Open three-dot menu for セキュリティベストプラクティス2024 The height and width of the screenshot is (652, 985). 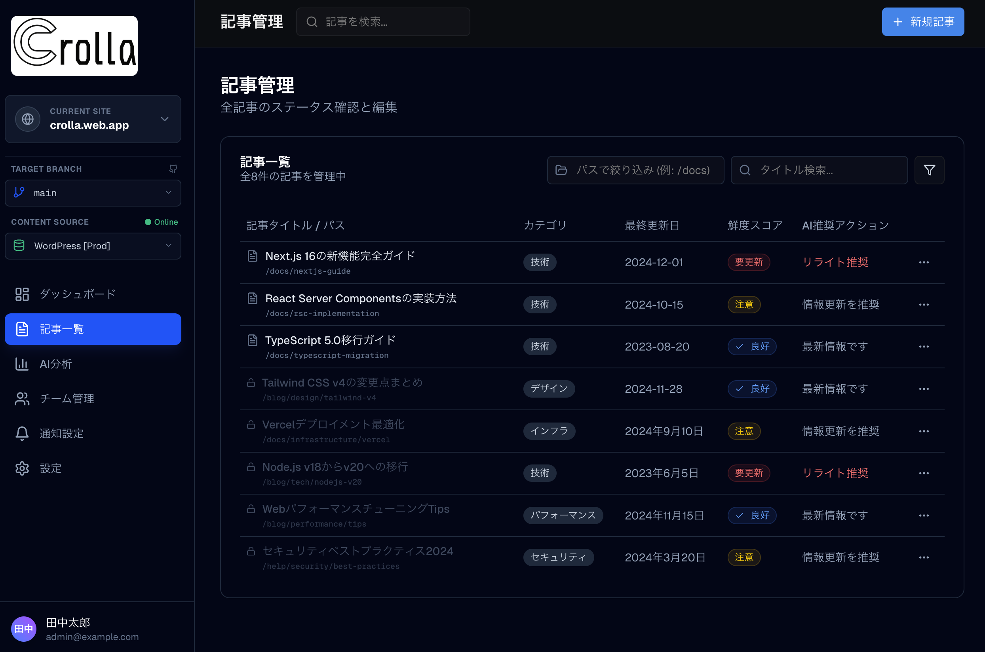coord(923,557)
